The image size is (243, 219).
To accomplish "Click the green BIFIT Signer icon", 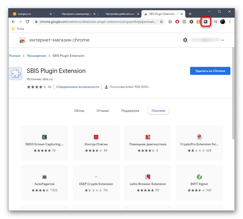I will (199, 177).
